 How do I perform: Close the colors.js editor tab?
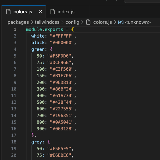40,12
